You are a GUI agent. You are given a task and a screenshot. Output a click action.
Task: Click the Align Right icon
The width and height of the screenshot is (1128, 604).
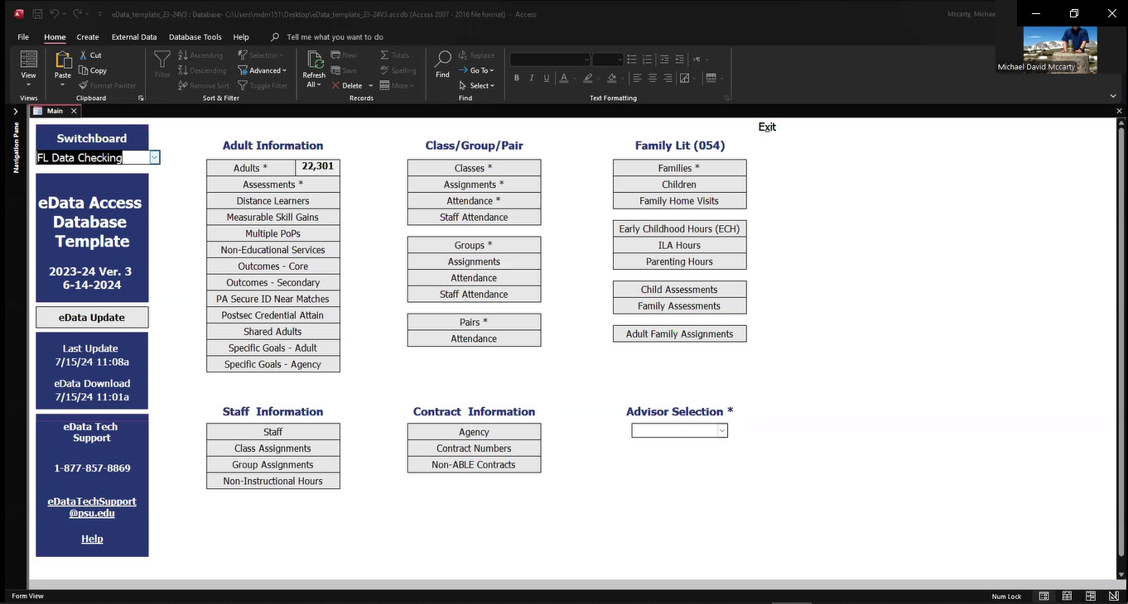[x=668, y=79]
